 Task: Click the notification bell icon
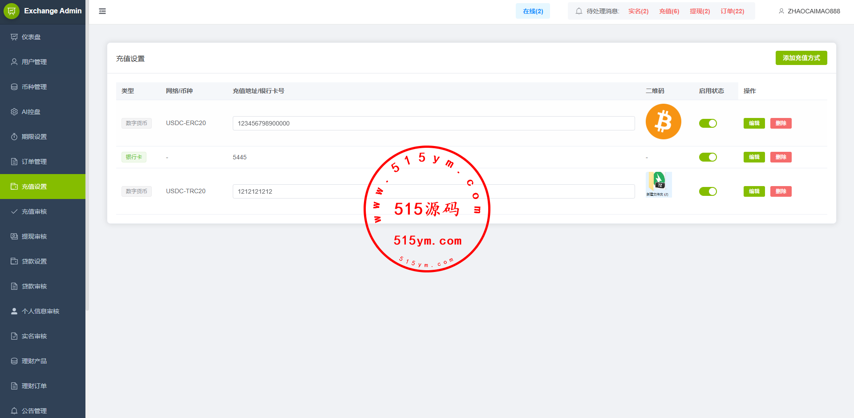click(x=579, y=11)
